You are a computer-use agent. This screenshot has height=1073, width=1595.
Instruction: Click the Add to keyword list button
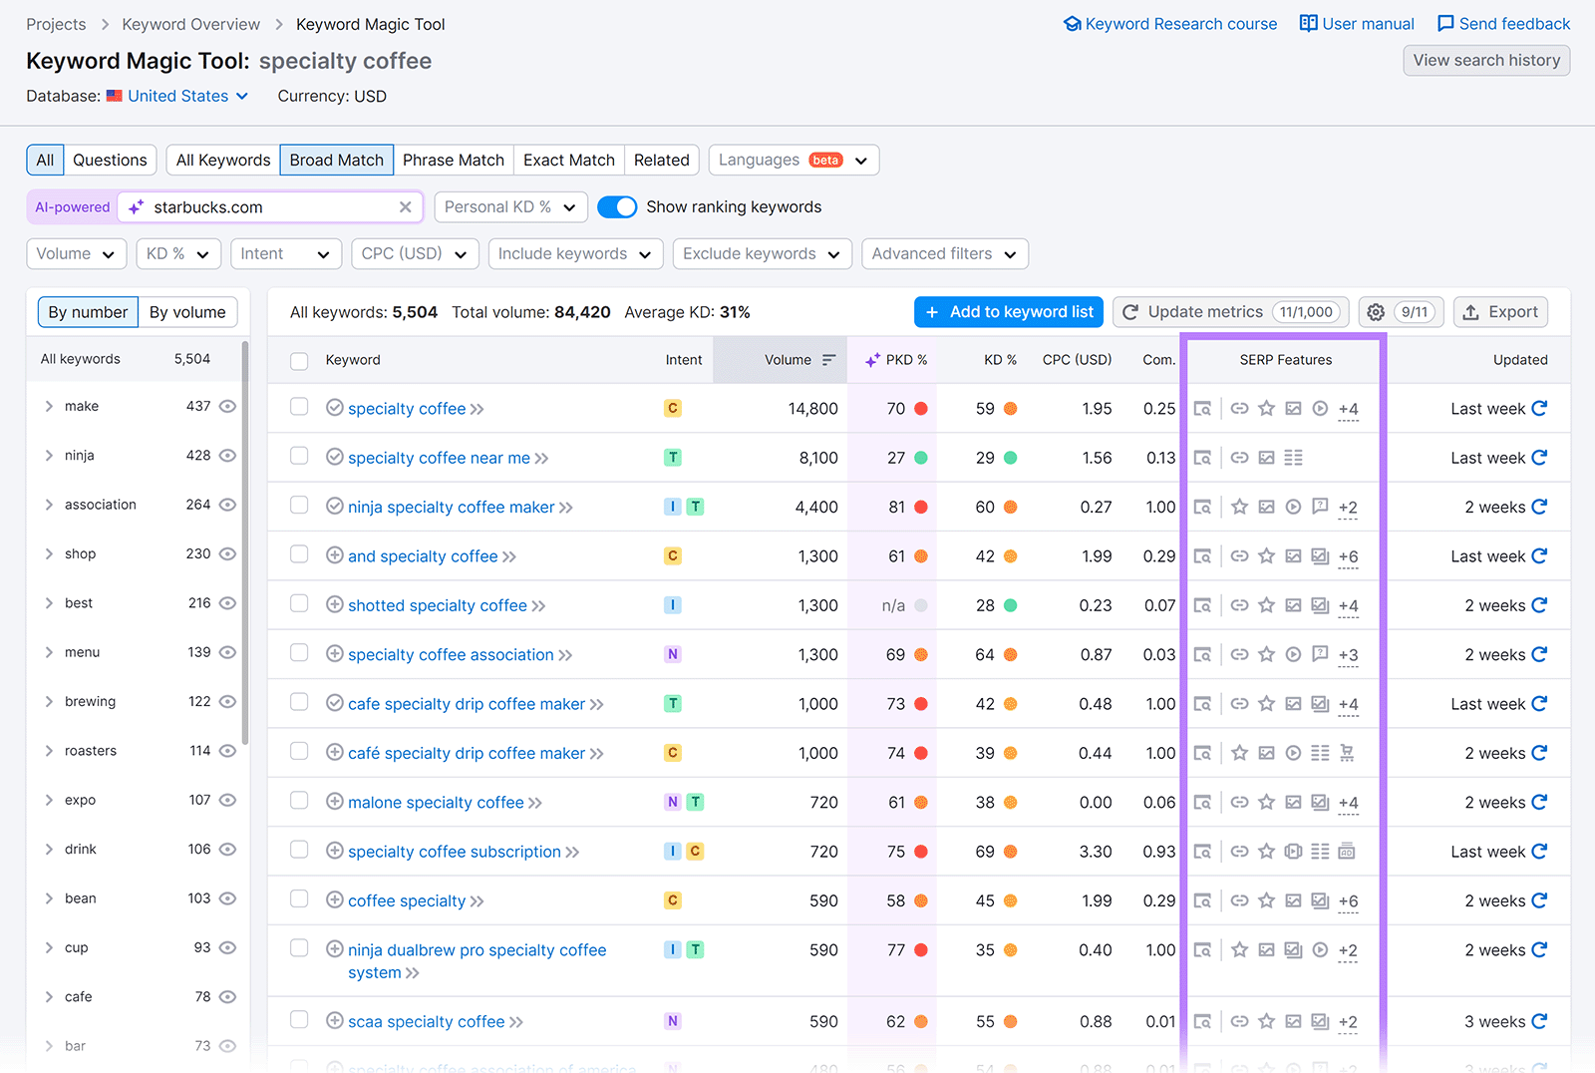(1008, 311)
